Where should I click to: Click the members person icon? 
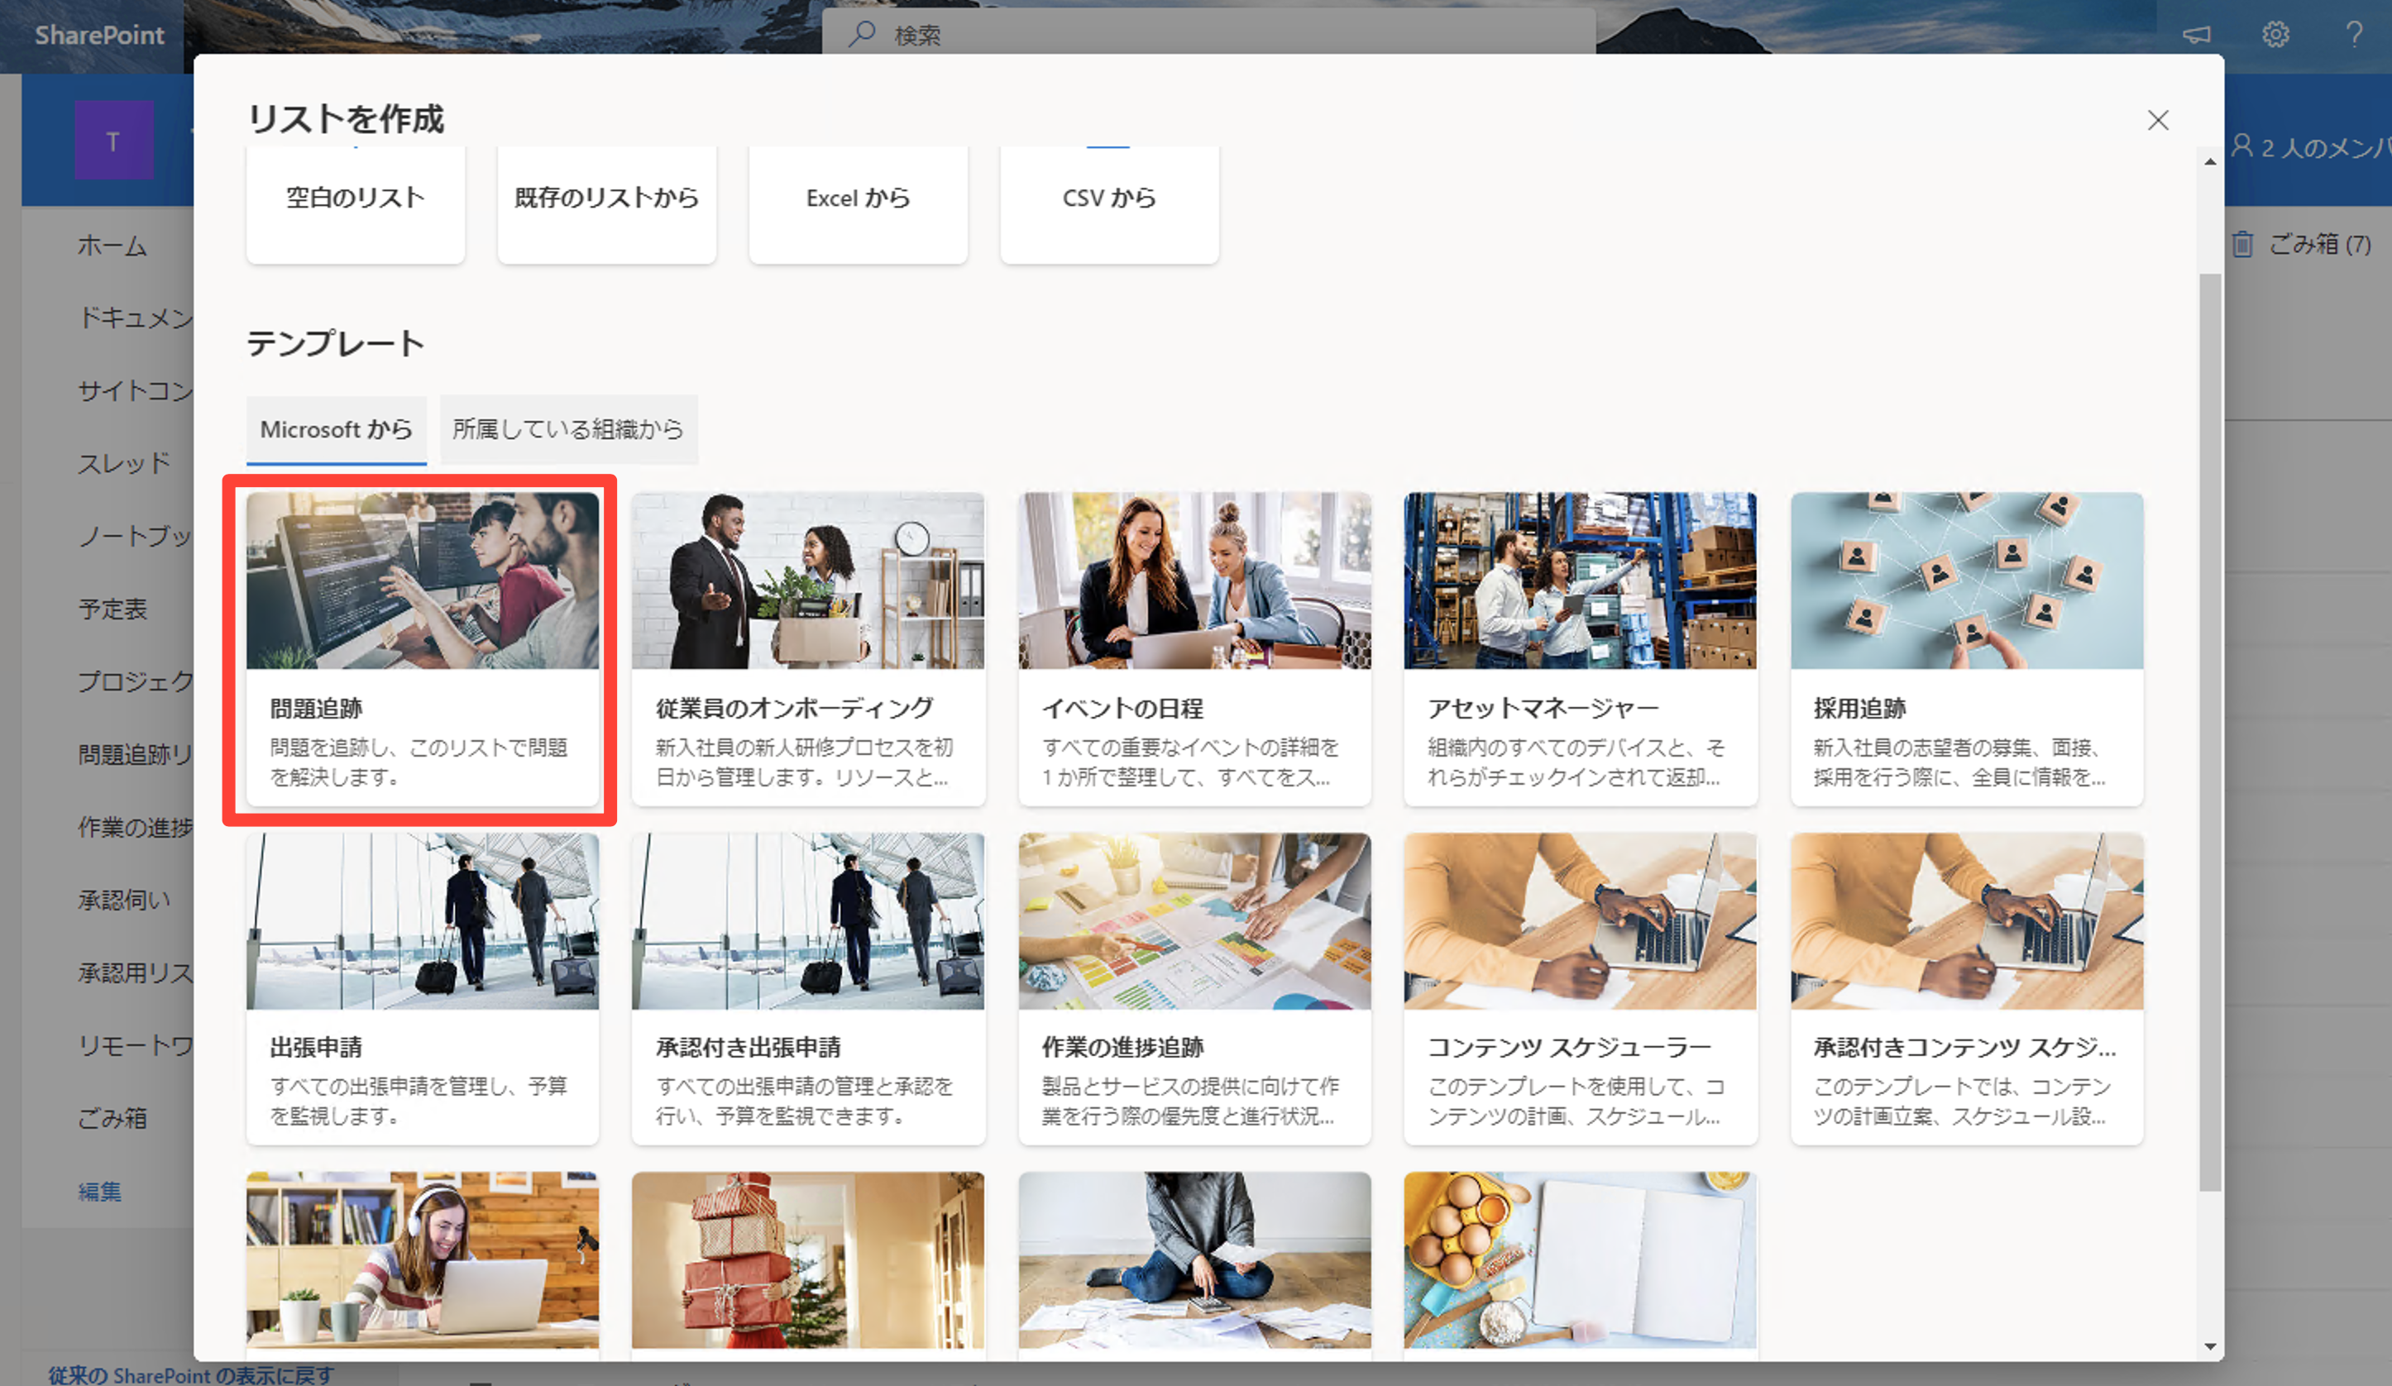[x=2242, y=146]
